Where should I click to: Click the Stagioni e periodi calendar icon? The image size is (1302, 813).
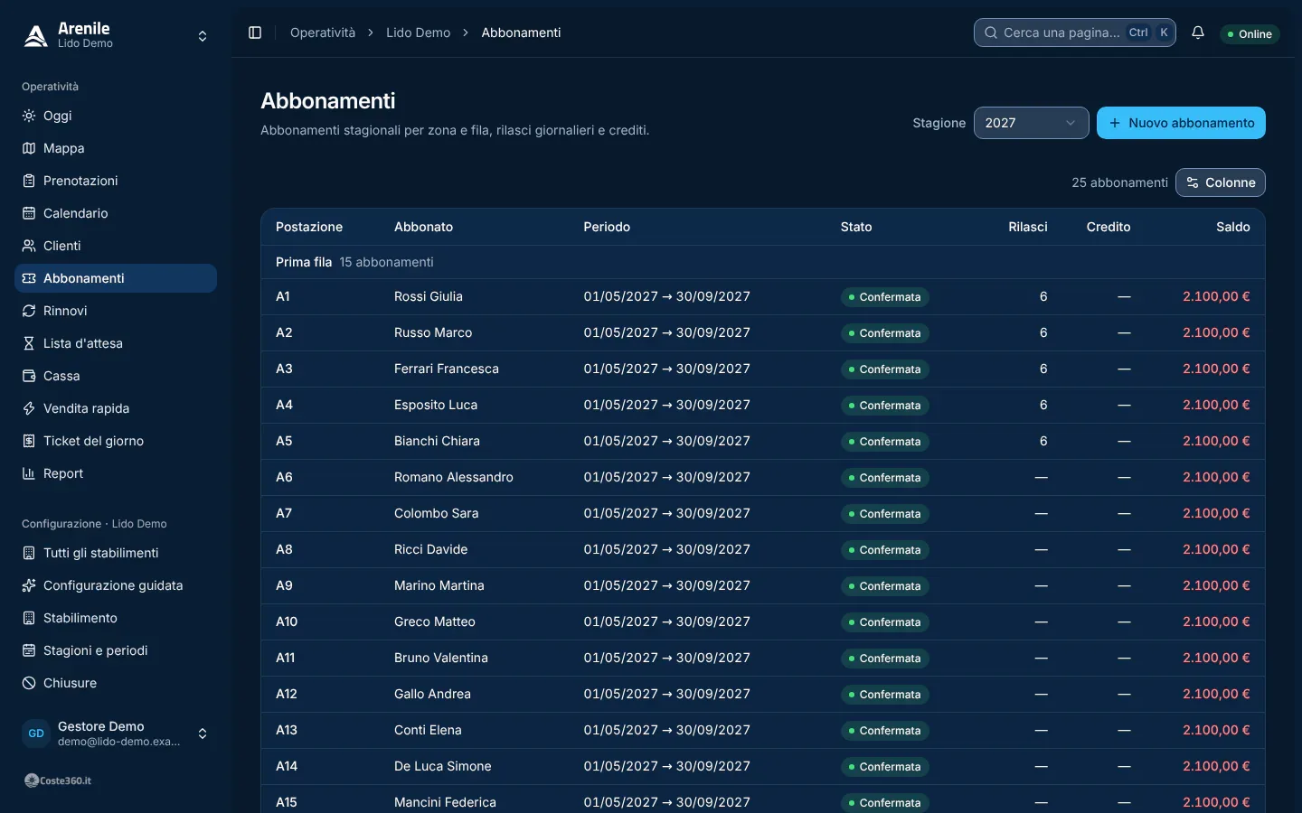(x=29, y=650)
